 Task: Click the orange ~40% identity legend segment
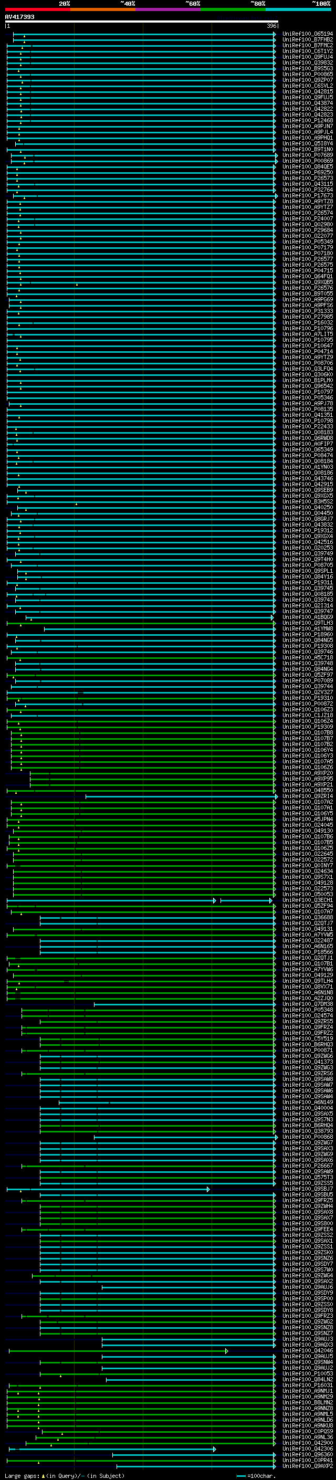pyautogui.click(x=103, y=9)
